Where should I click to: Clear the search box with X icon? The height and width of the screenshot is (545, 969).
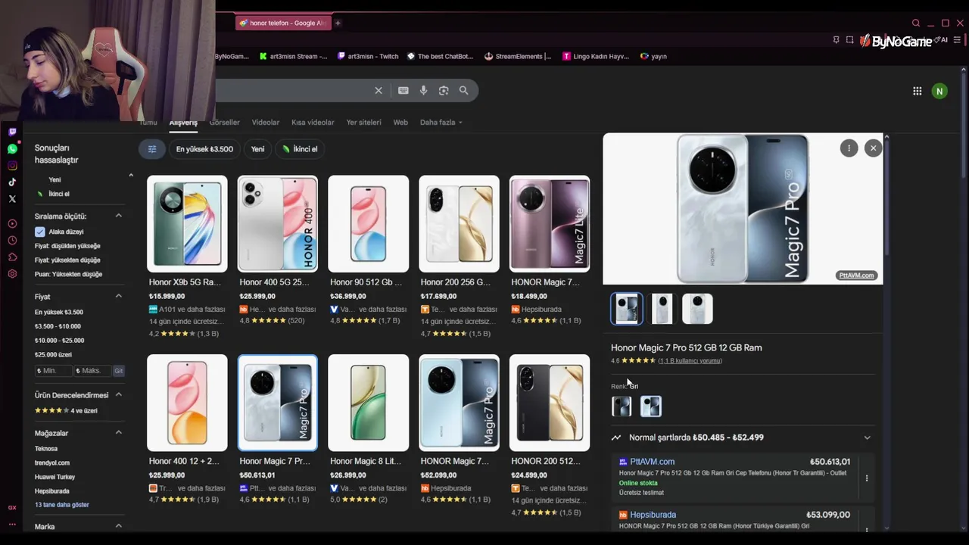(x=379, y=90)
